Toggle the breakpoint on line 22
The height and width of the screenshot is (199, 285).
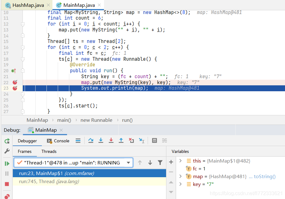coord(15,82)
